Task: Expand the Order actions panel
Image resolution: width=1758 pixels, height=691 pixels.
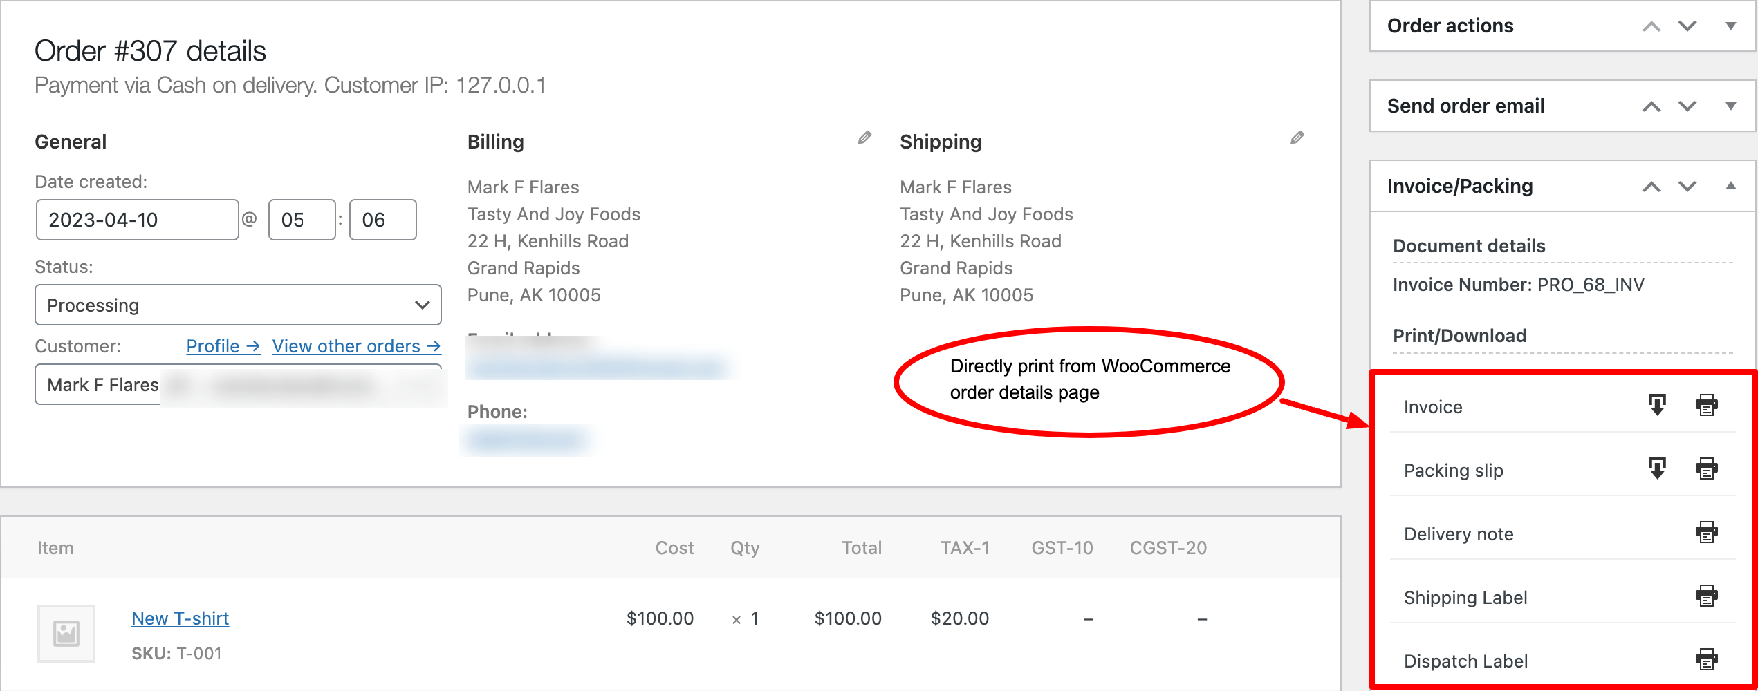Action: [1730, 26]
